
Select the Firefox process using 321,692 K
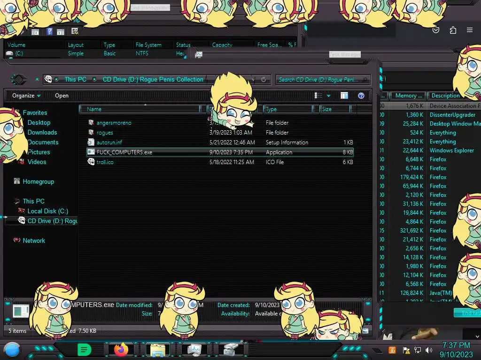(430, 231)
